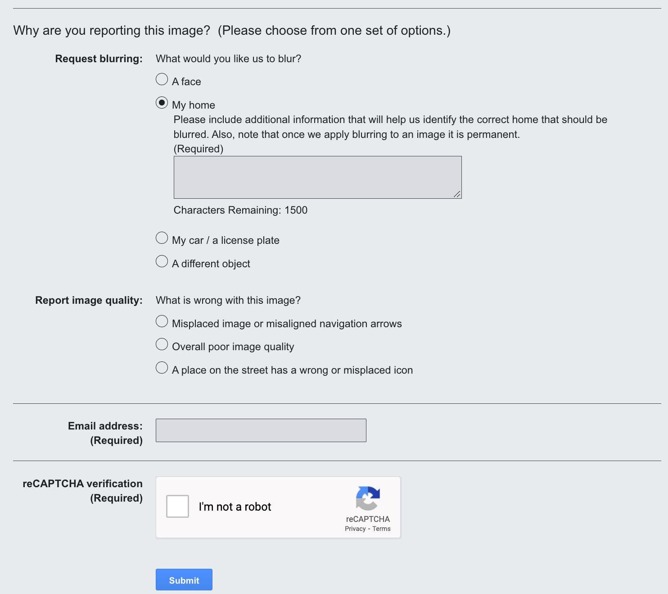Select "A different object" radio button
This screenshot has width=668, height=594.
point(162,261)
